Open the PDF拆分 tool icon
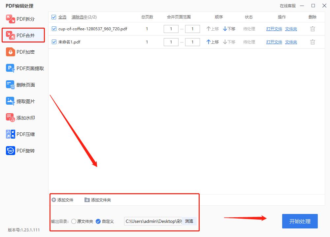Screen dimensions: 330x237 (x=10, y=19)
